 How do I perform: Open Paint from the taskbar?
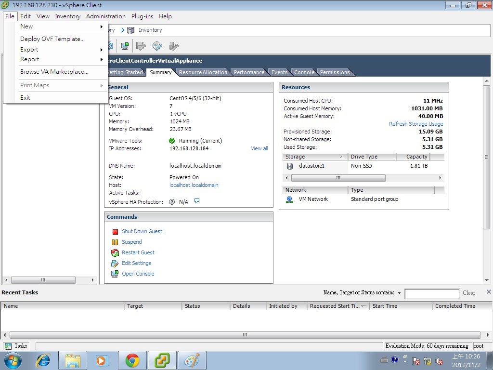tap(192, 360)
